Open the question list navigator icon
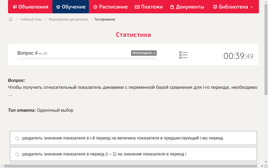Screen dimensions: 268x168 pyautogui.click(x=183, y=55)
